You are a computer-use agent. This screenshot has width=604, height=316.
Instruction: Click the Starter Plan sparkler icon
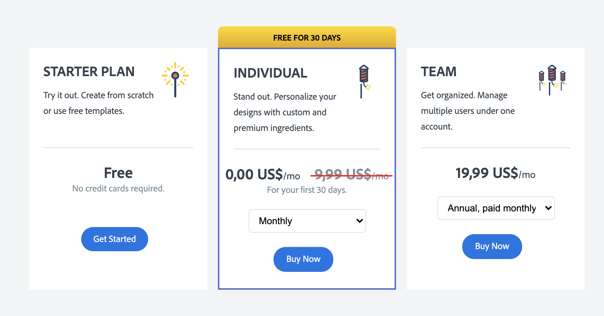click(175, 80)
